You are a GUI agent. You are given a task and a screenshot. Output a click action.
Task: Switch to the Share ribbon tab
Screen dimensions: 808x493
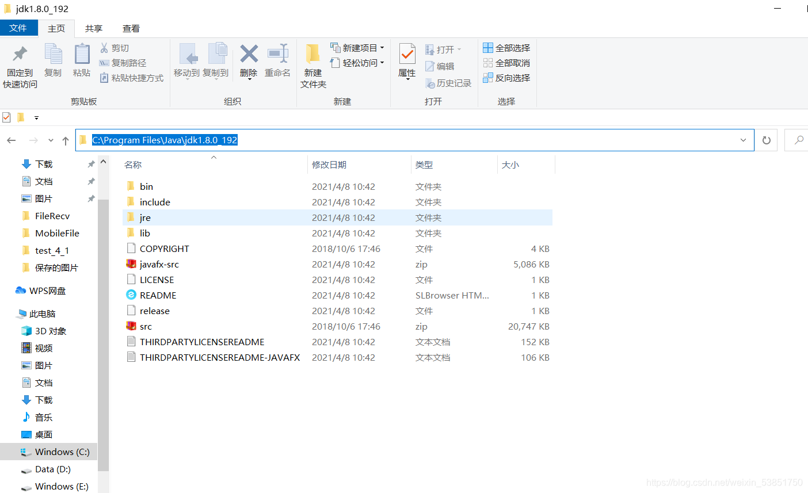(x=93, y=28)
